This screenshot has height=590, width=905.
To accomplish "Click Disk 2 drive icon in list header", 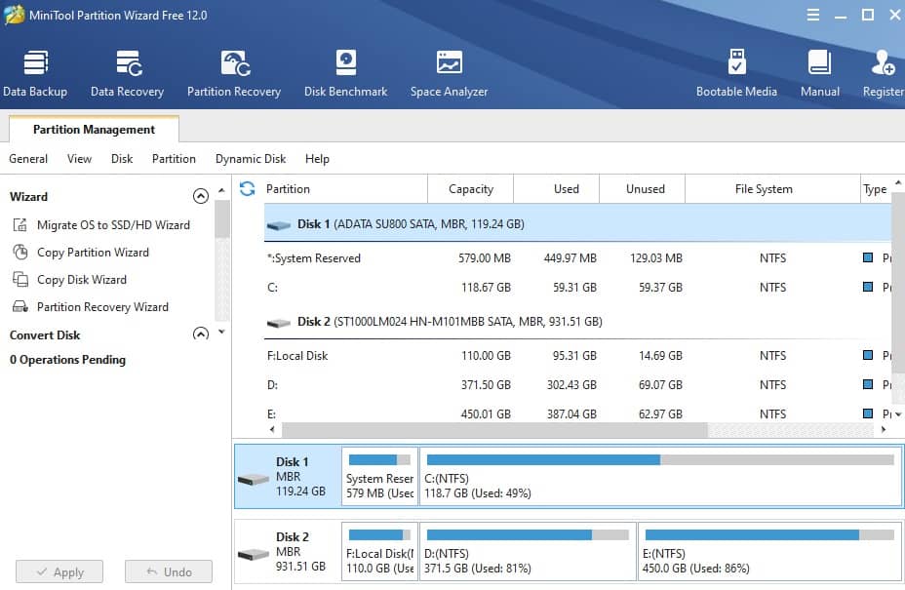I will [279, 323].
